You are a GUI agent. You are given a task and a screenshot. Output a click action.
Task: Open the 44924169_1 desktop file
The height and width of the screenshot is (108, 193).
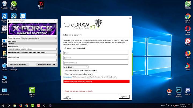[x=14, y=69]
